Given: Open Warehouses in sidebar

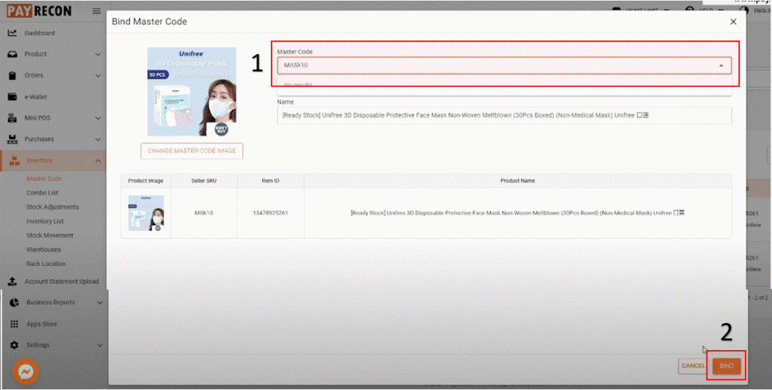Looking at the screenshot, I should click(43, 249).
